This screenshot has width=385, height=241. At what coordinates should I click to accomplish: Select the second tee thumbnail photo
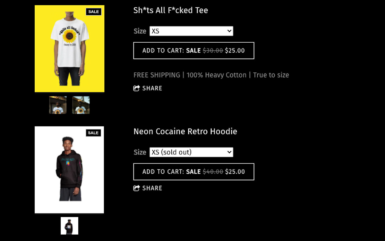click(81, 105)
